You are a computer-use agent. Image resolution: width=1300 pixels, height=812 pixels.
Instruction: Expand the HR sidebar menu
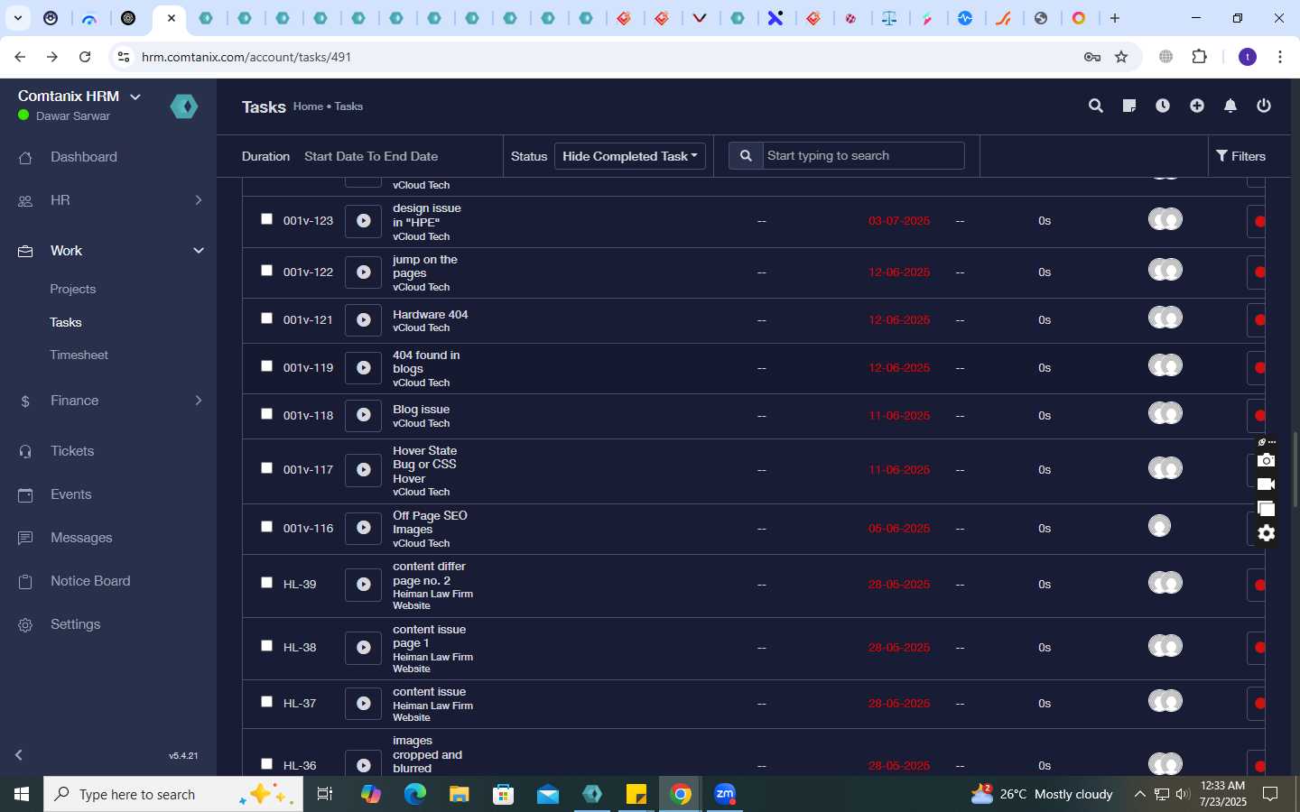point(198,200)
